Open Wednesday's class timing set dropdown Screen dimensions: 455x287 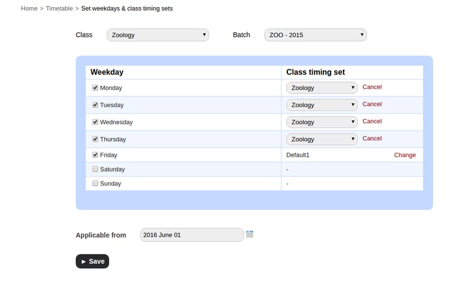click(322, 122)
